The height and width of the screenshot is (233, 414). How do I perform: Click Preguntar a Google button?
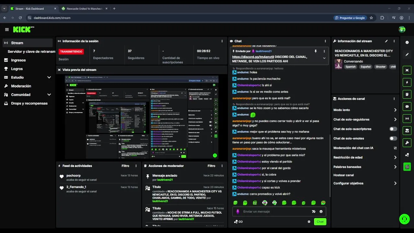[350, 18]
